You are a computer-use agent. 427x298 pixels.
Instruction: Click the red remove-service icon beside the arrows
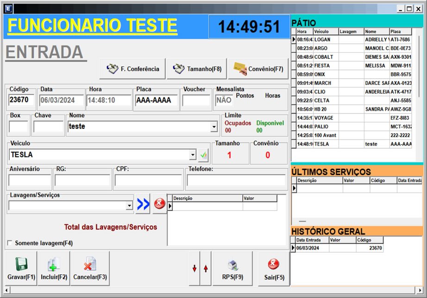[160, 203]
